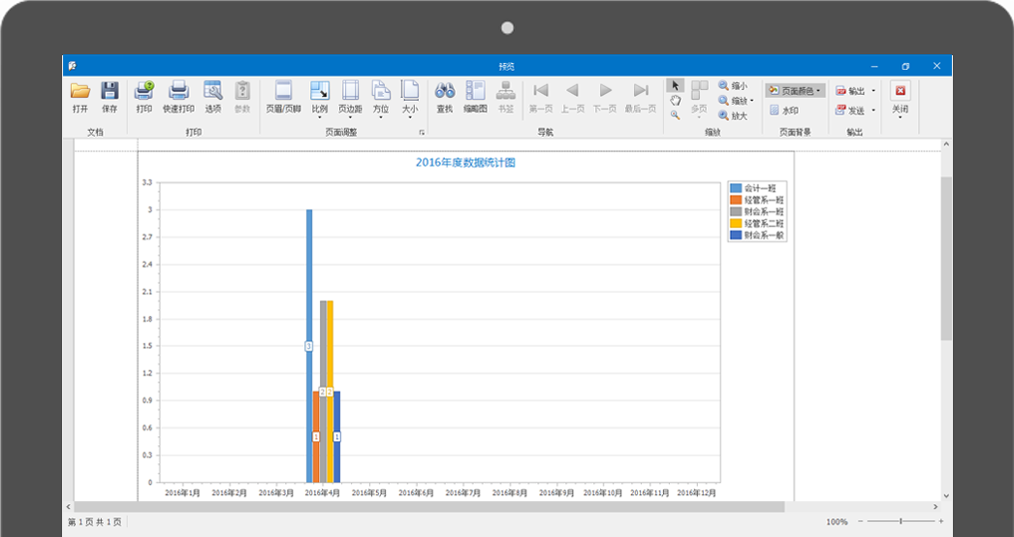This screenshot has height=537, width=1014.
Task: Open the 页边距 margins dropdown
Action: [351, 99]
